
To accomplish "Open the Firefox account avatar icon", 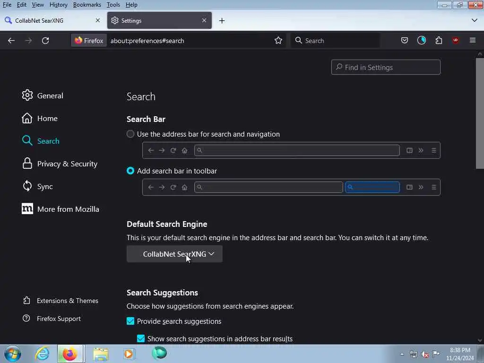I will [x=421, y=41].
